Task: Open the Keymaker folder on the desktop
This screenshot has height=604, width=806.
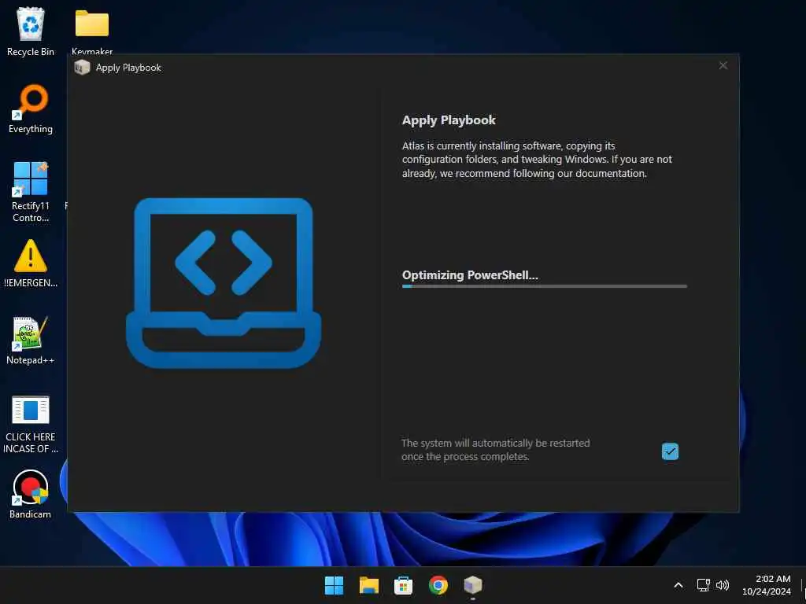Action: (92, 31)
